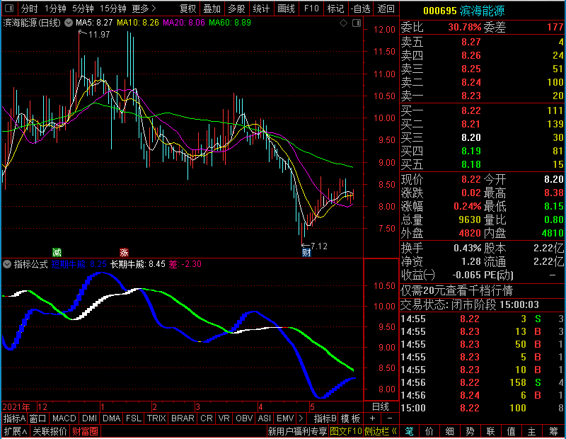
Task: Zoom out chart with the − button
Action: point(390,418)
